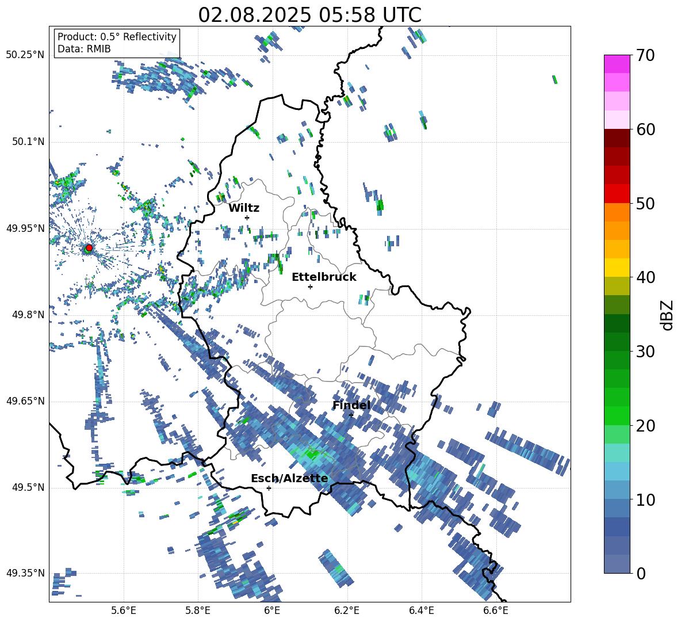681x622 pixels.
Task: Click the colorbar 70 tick label
Action: [x=646, y=55]
